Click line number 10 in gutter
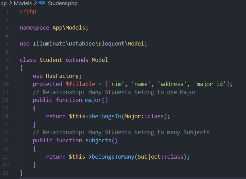 pos(5,84)
